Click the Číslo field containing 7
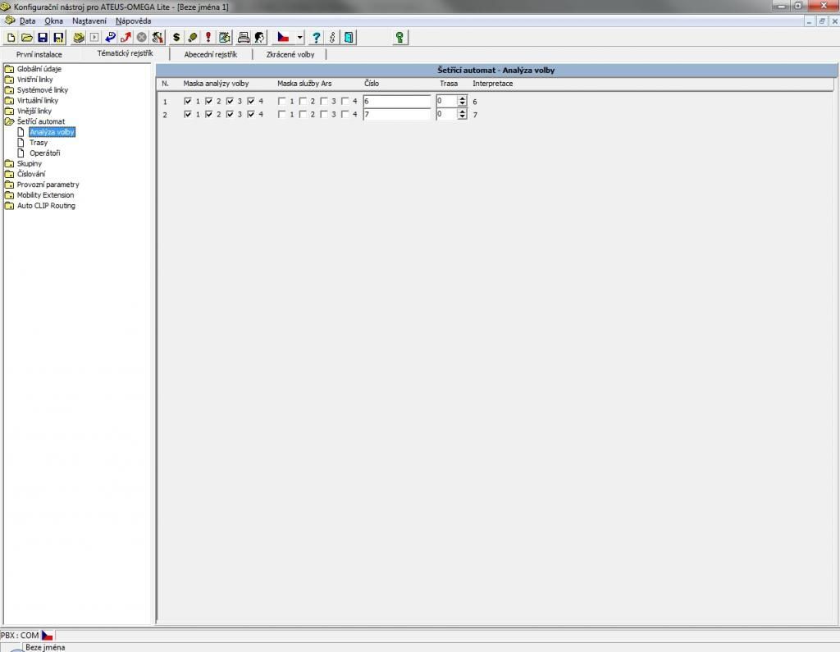The width and height of the screenshot is (840, 652). [x=397, y=115]
